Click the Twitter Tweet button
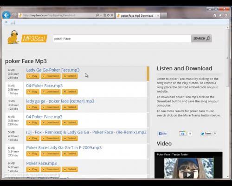Viewport: 232px width, 186px height. 206,133
